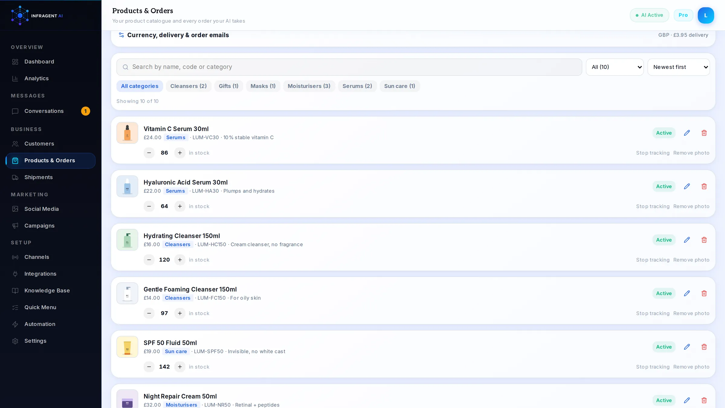Open Settings from sidebar
This screenshot has width=725, height=408.
(x=50, y=341)
